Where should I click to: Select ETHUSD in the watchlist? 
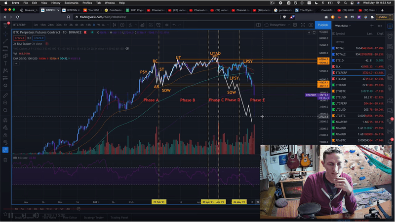(358, 85)
